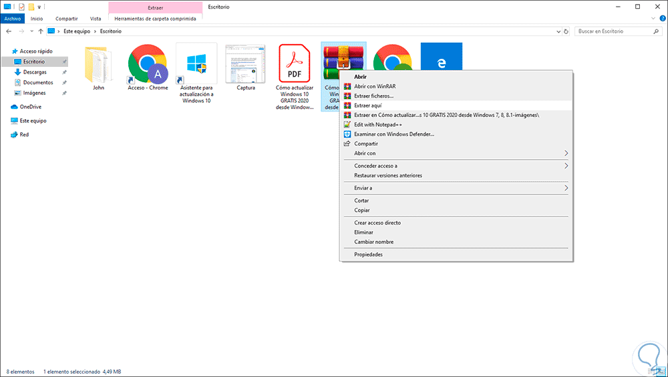Switch to the Vista ribbon tab
Image resolution: width=668 pixels, height=377 pixels.
click(x=96, y=19)
